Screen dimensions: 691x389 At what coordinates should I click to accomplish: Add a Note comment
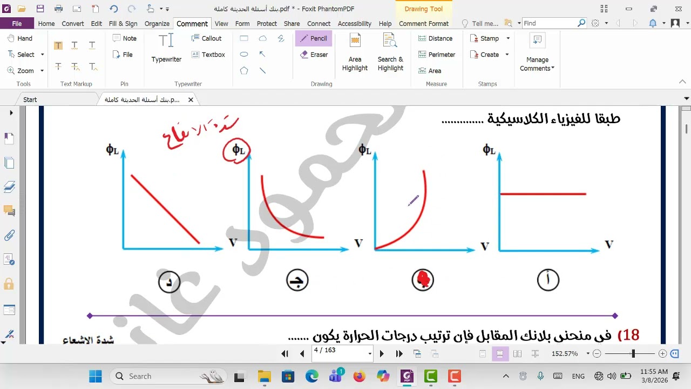(x=124, y=38)
